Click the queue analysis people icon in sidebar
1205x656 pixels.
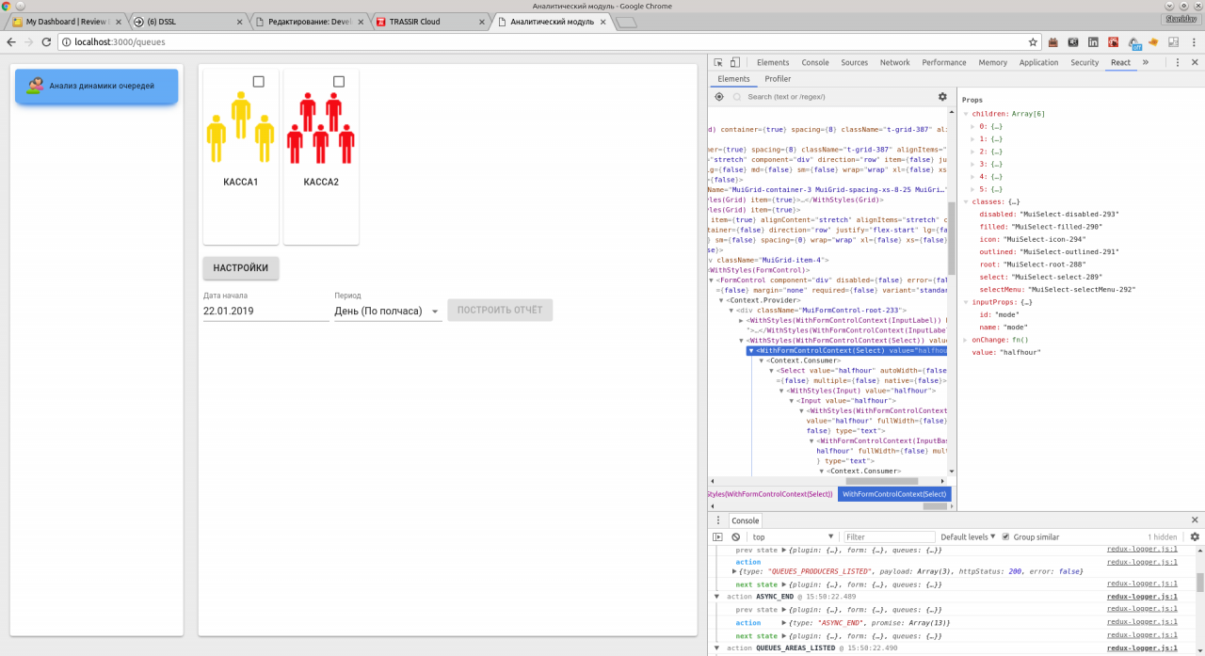point(36,86)
